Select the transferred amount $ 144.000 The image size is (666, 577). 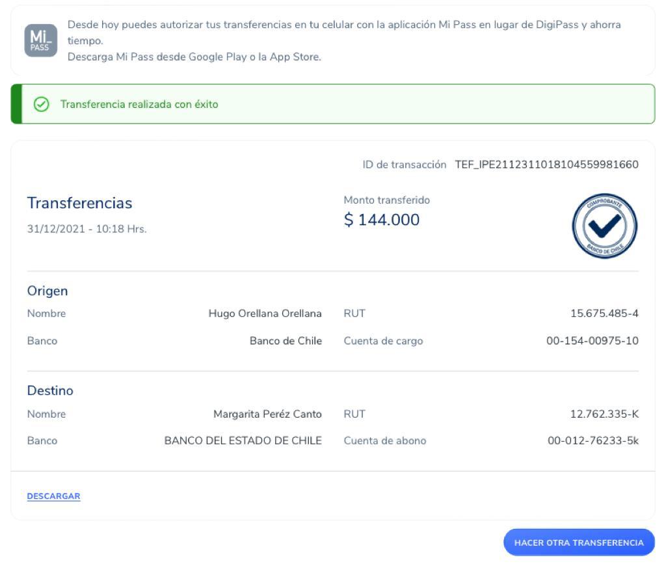click(382, 221)
